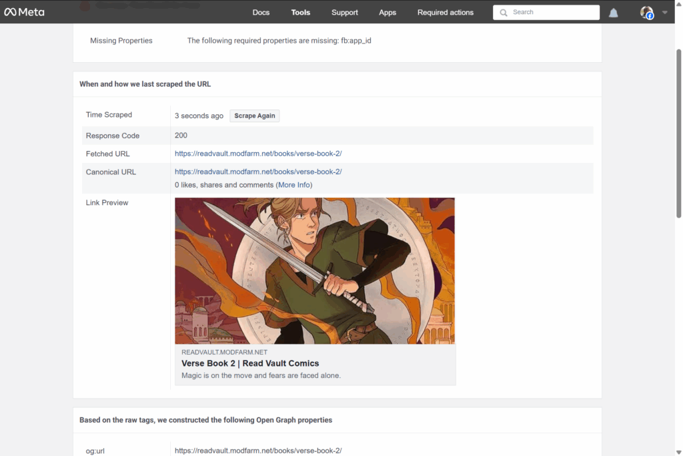Click the READVAULT.MODFARM.NET preview domain text
683x456 pixels.
pos(224,352)
